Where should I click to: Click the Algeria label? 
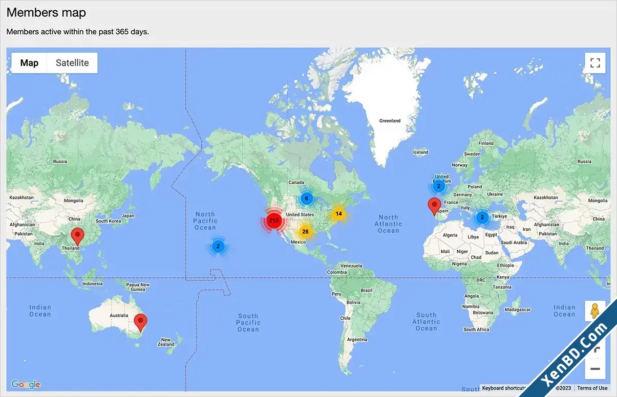click(450, 235)
